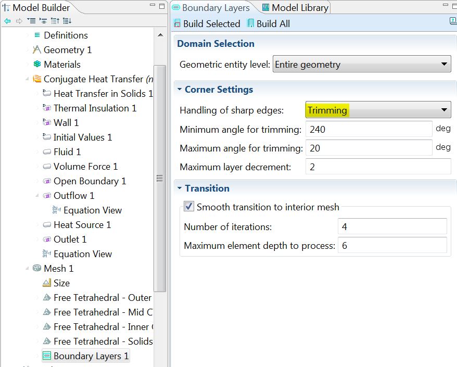
Task: Switch to the Model Library tab
Action: (295, 7)
